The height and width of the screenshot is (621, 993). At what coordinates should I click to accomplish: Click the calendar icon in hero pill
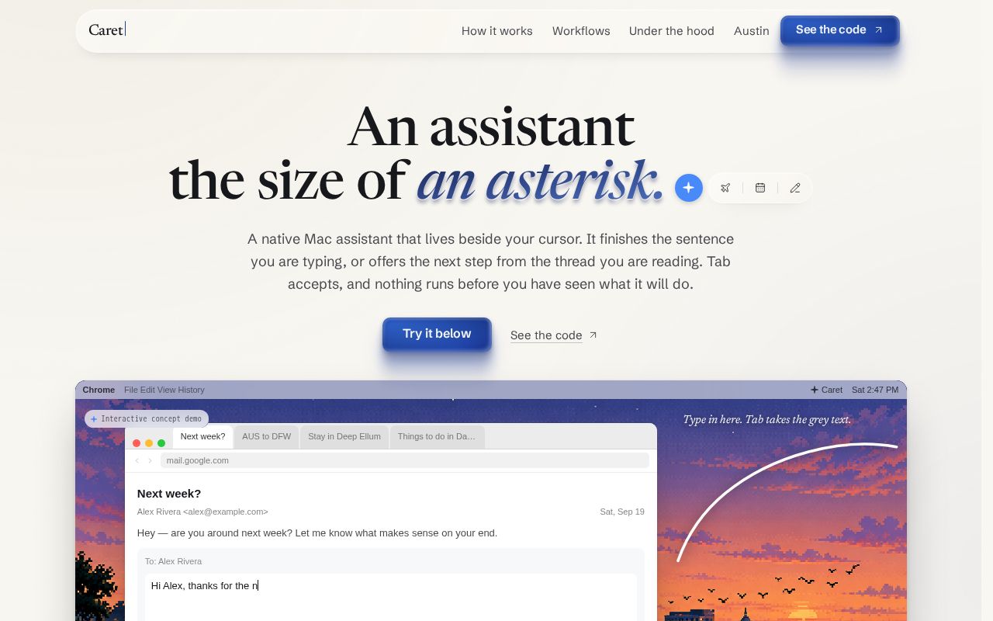click(x=760, y=188)
